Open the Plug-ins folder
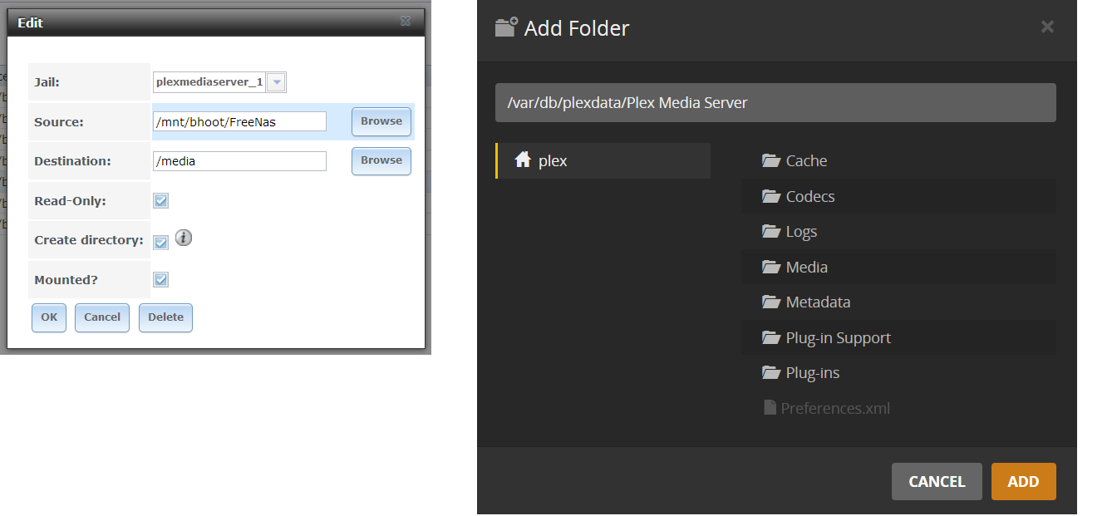The height and width of the screenshot is (516, 1112). point(898,372)
